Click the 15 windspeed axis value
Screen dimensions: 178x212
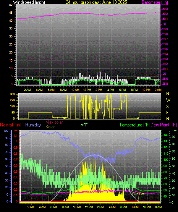11,60
